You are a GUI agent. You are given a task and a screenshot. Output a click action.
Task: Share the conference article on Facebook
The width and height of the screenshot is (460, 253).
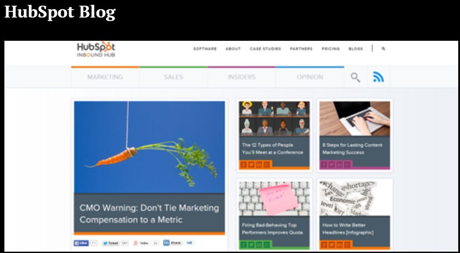243,164
